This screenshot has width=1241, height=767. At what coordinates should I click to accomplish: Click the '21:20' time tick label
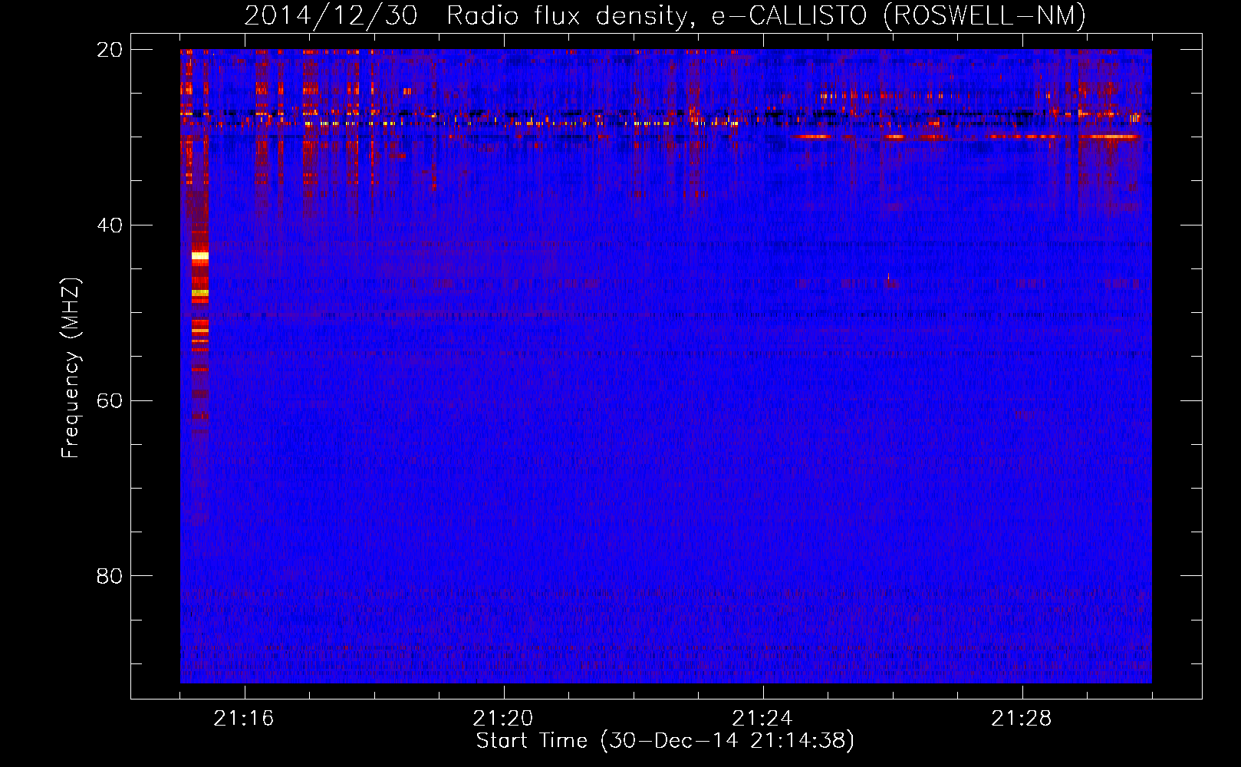pos(503,719)
